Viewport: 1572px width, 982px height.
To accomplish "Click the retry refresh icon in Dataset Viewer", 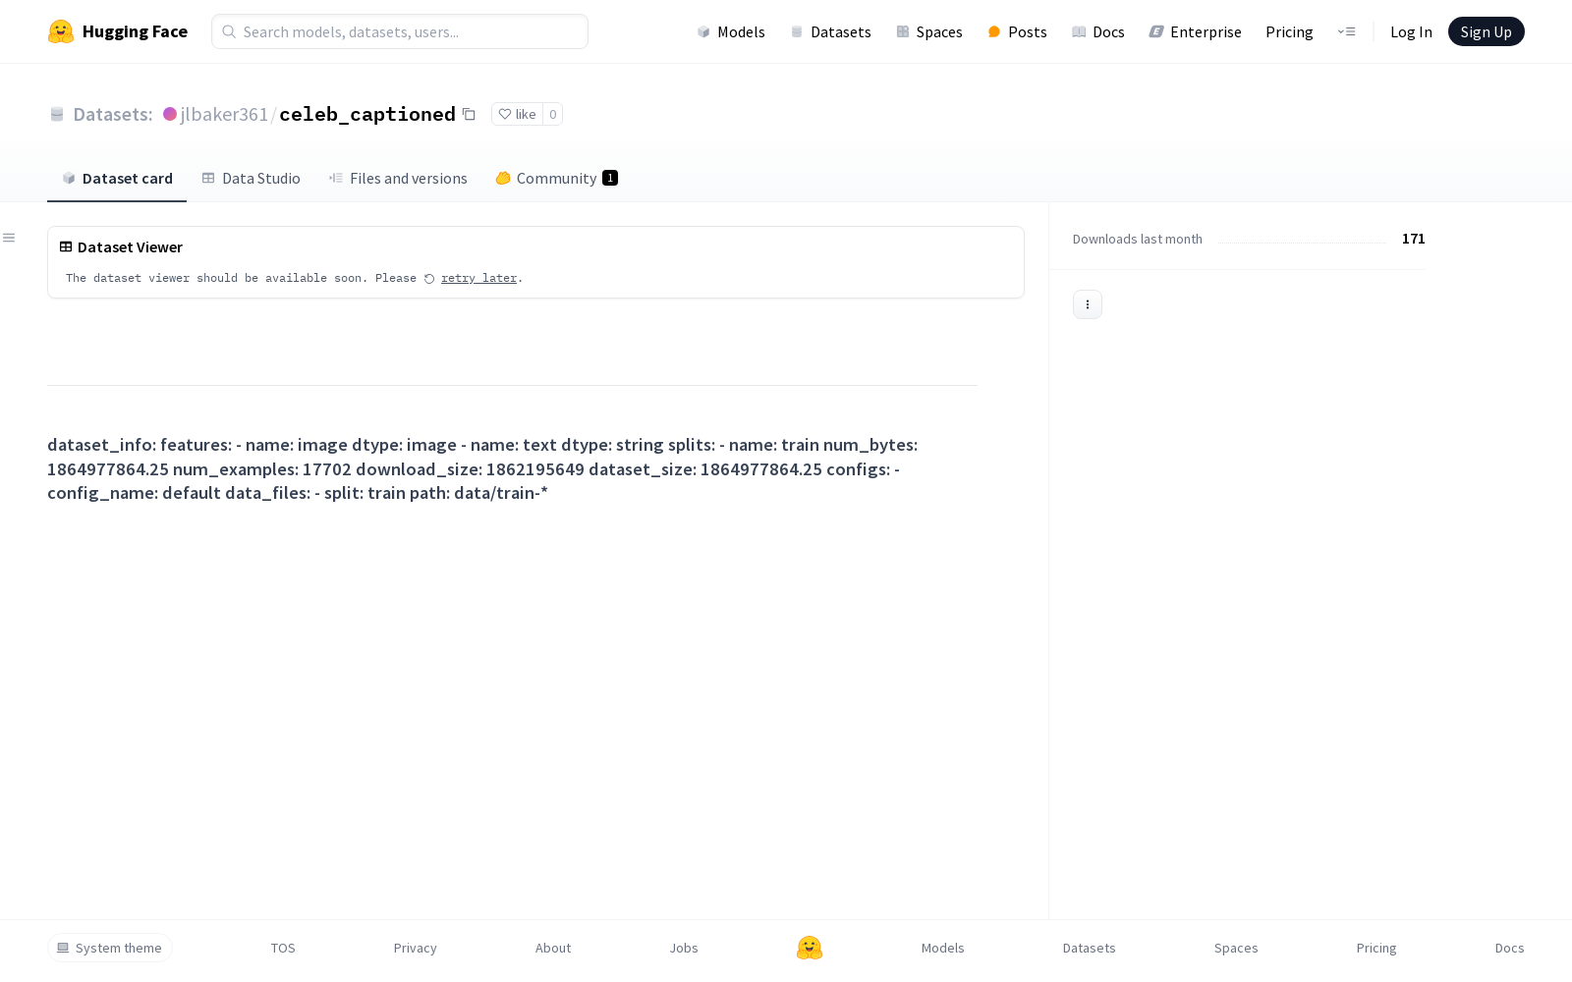I will 429,279.
